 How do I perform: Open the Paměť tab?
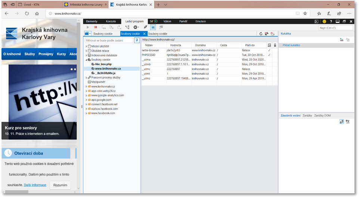pyautogui.click(x=183, y=22)
